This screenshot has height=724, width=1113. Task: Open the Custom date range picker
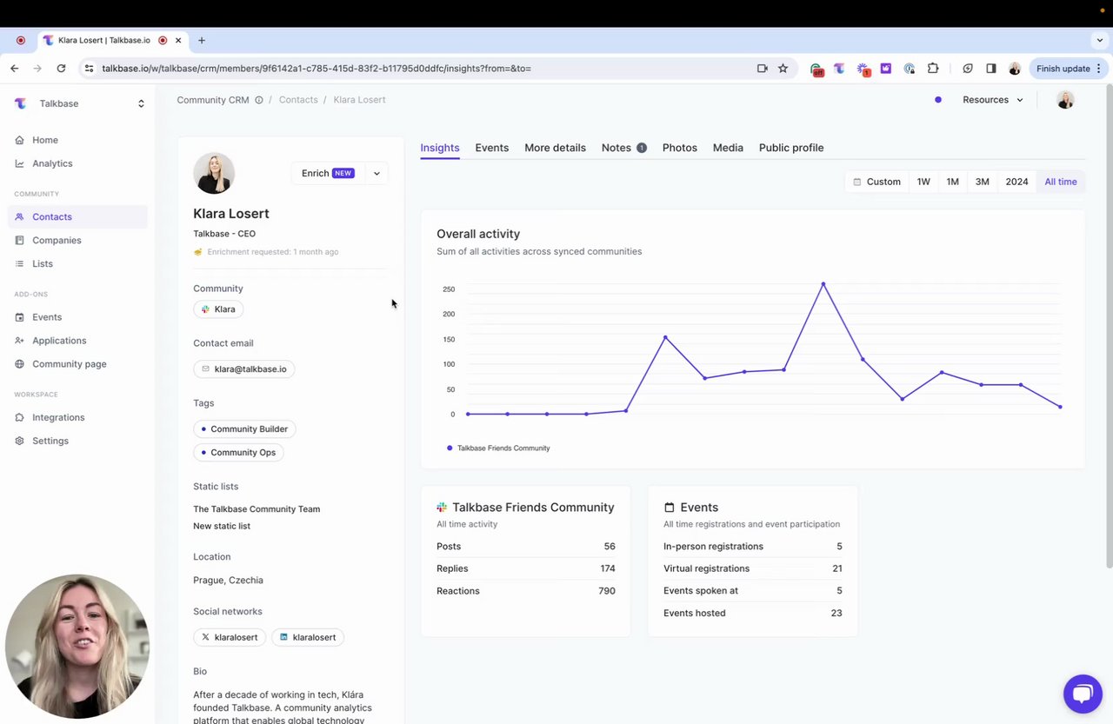click(876, 182)
